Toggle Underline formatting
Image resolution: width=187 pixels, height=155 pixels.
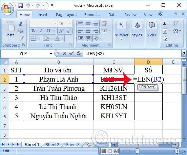tap(48, 31)
